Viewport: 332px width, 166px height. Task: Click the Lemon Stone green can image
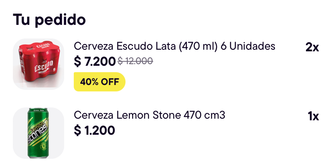[x=38, y=133]
